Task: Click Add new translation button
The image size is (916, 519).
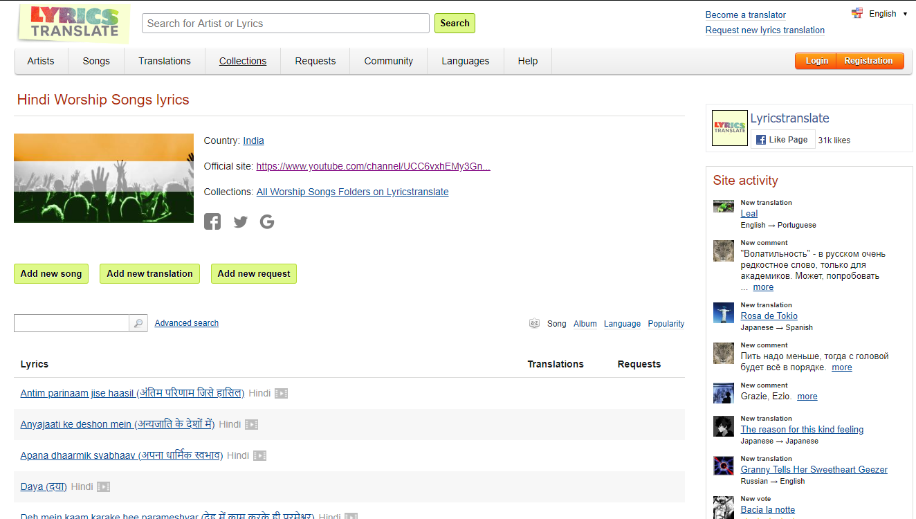Action: [149, 273]
